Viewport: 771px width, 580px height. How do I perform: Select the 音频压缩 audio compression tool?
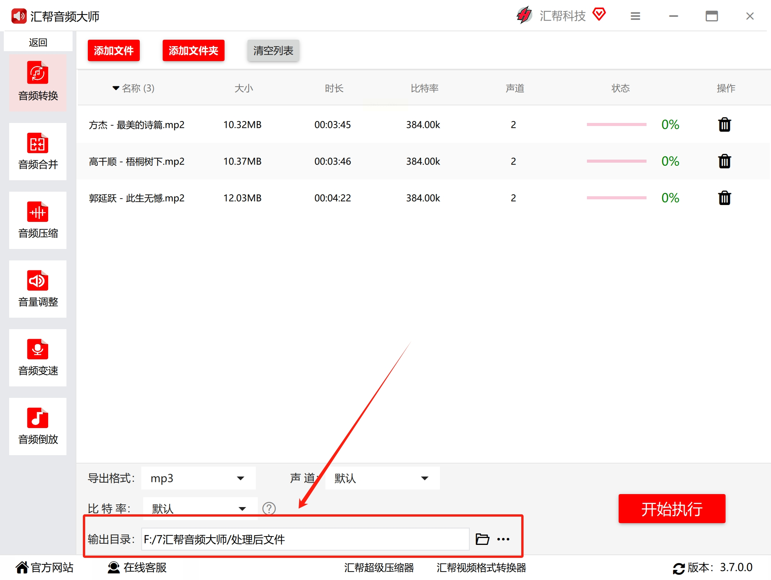click(x=38, y=220)
